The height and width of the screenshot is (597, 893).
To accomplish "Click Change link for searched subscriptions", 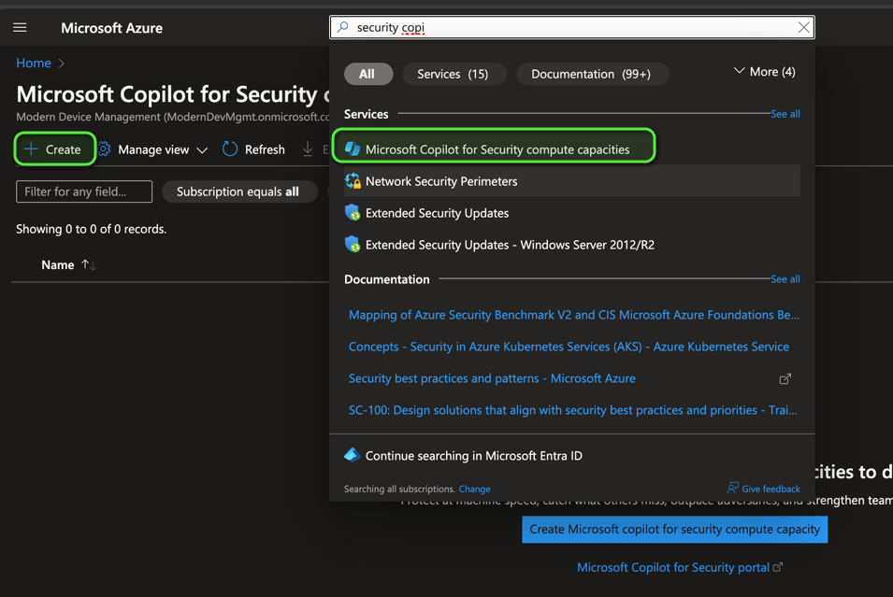I will point(474,489).
